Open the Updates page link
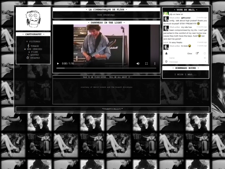The width and height of the screenshot is (225, 169). coord(35,58)
